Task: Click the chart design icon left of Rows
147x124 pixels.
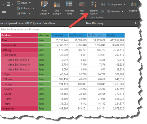Action: 8,4
